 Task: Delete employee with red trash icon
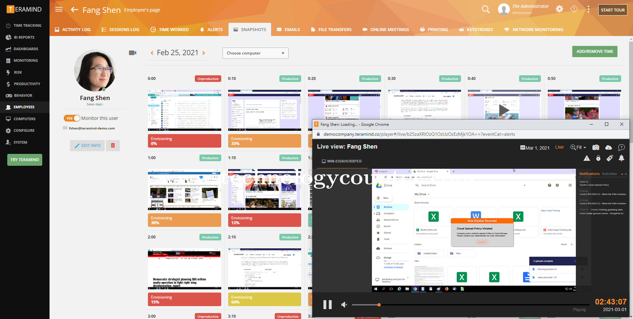tap(113, 145)
